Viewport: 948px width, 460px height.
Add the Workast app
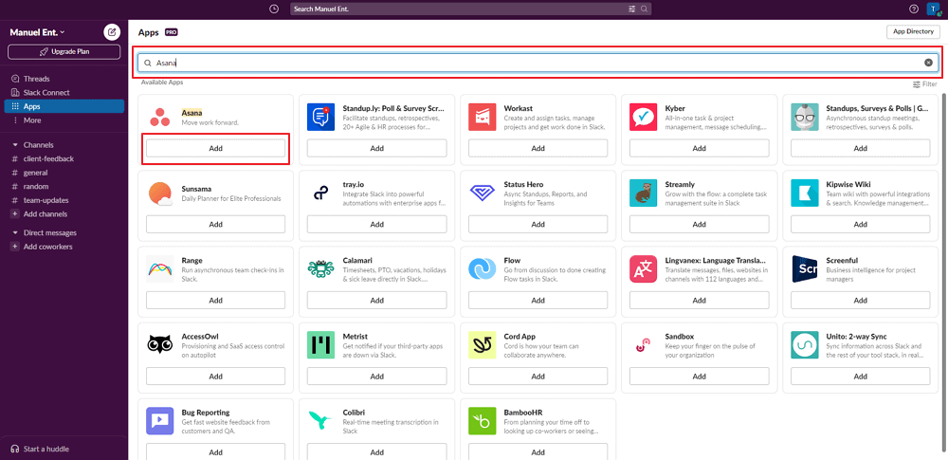538,148
